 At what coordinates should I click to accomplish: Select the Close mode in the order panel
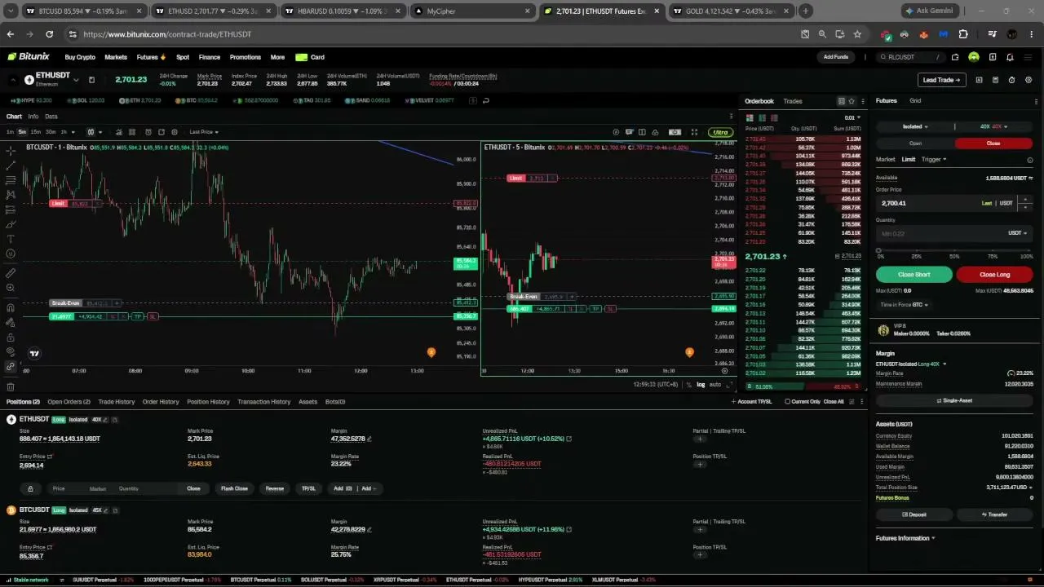click(x=993, y=143)
